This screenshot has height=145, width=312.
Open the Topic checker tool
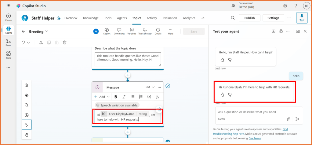(145, 31)
